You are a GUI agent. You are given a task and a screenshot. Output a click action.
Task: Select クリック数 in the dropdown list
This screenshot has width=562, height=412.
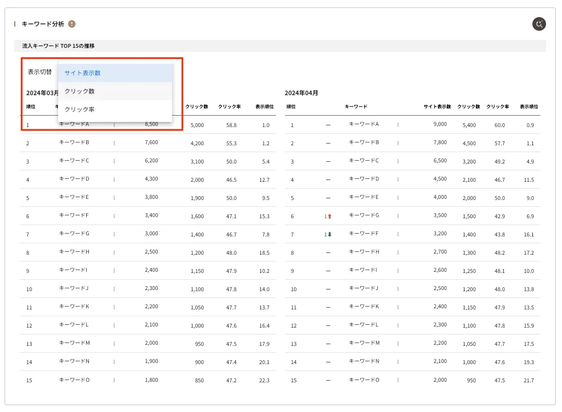115,91
